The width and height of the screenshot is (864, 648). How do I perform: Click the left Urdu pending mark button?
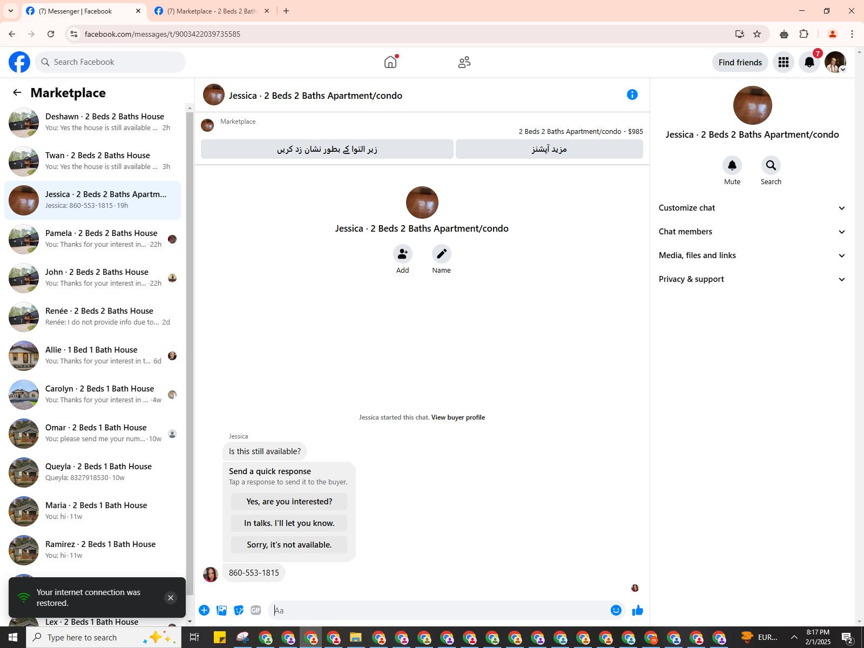(x=327, y=149)
